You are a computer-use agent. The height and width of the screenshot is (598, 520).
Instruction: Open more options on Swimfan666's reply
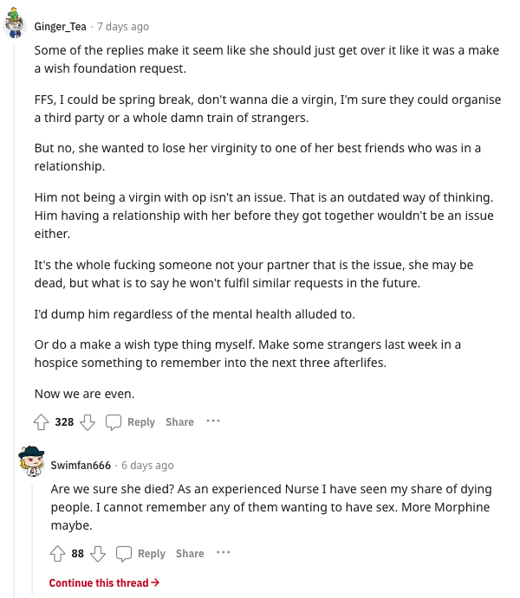click(x=224, y=553)
